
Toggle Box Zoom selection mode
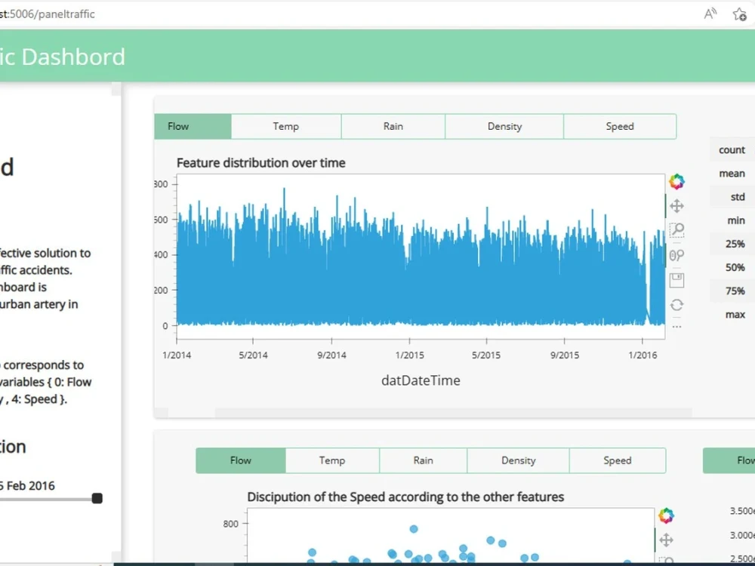[x=676, y=229]
